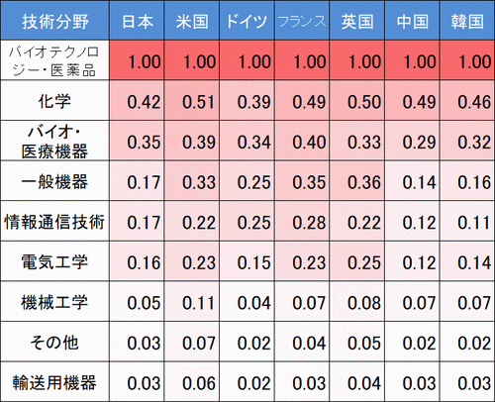The height and width of the screenshot is (402, 495).
Task: Click the その他 row label
Action: tap(54, 342)
